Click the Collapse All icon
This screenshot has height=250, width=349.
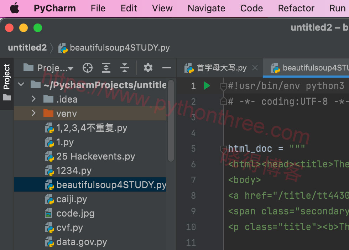click(125, 68)
